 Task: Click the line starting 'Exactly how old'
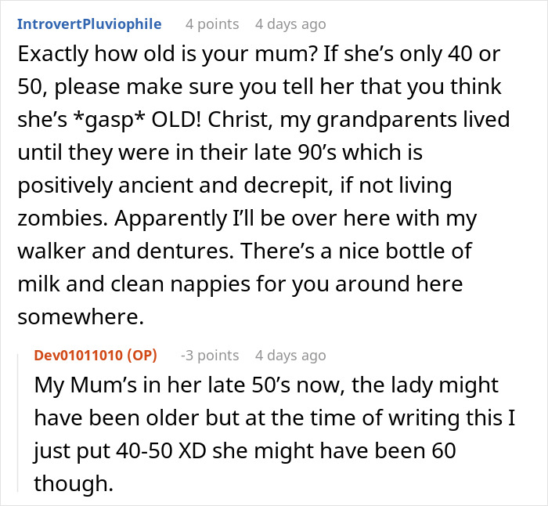259,54
